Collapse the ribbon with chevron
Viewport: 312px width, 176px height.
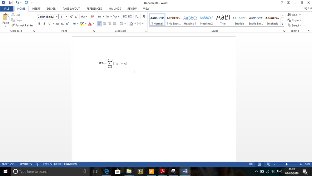click(x=309, y=31)
